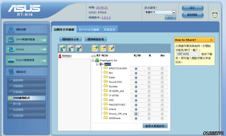226x136 pixels.
Task: Click the i5-655K_std folder name
Action: pyautogui.click(x=116, y=91)
